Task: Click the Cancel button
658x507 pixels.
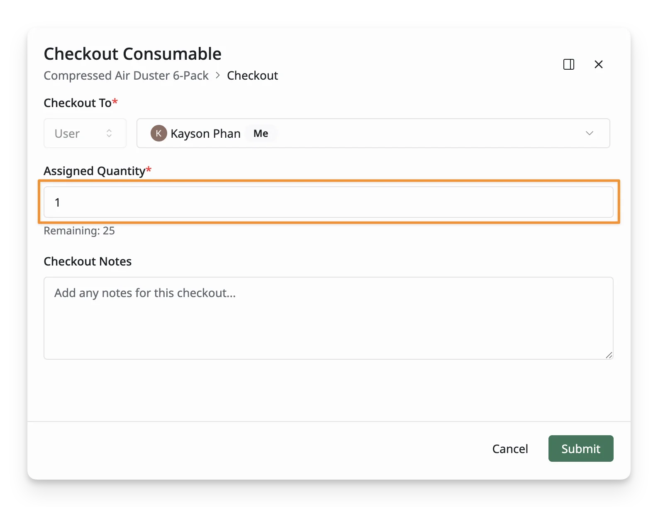Action: tap(510, 448)
